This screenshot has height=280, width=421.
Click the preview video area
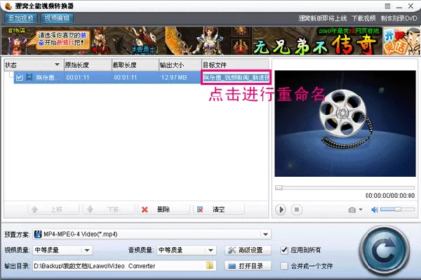pyautogui.click(x=345, y=124)
